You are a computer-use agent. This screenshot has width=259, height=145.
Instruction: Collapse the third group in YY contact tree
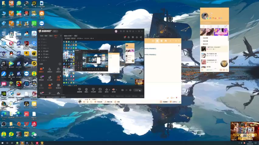pos(202,44)
